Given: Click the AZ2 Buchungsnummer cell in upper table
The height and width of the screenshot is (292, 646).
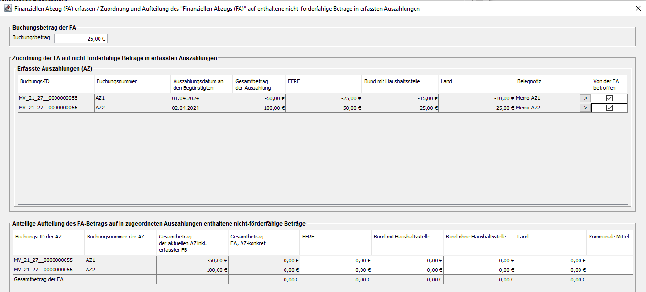Looking at the screenshot, I should pyautogui.click(x=132, y=108).
